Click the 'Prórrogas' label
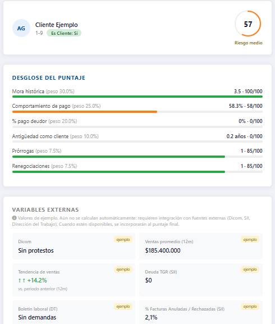Image resolution: width=275 pixels, height=324 pixels. tap(22, 151)
